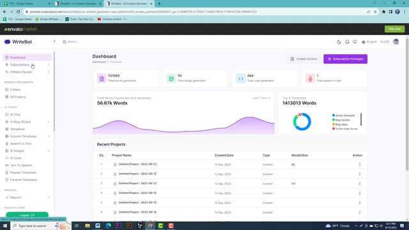Toggle dark mode with the moon icon

tap(339, 42)
